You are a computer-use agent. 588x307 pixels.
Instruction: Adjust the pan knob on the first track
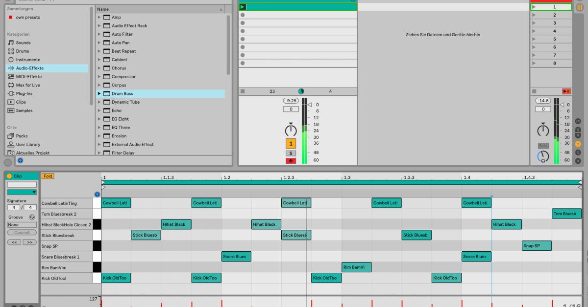pos(291,130)
